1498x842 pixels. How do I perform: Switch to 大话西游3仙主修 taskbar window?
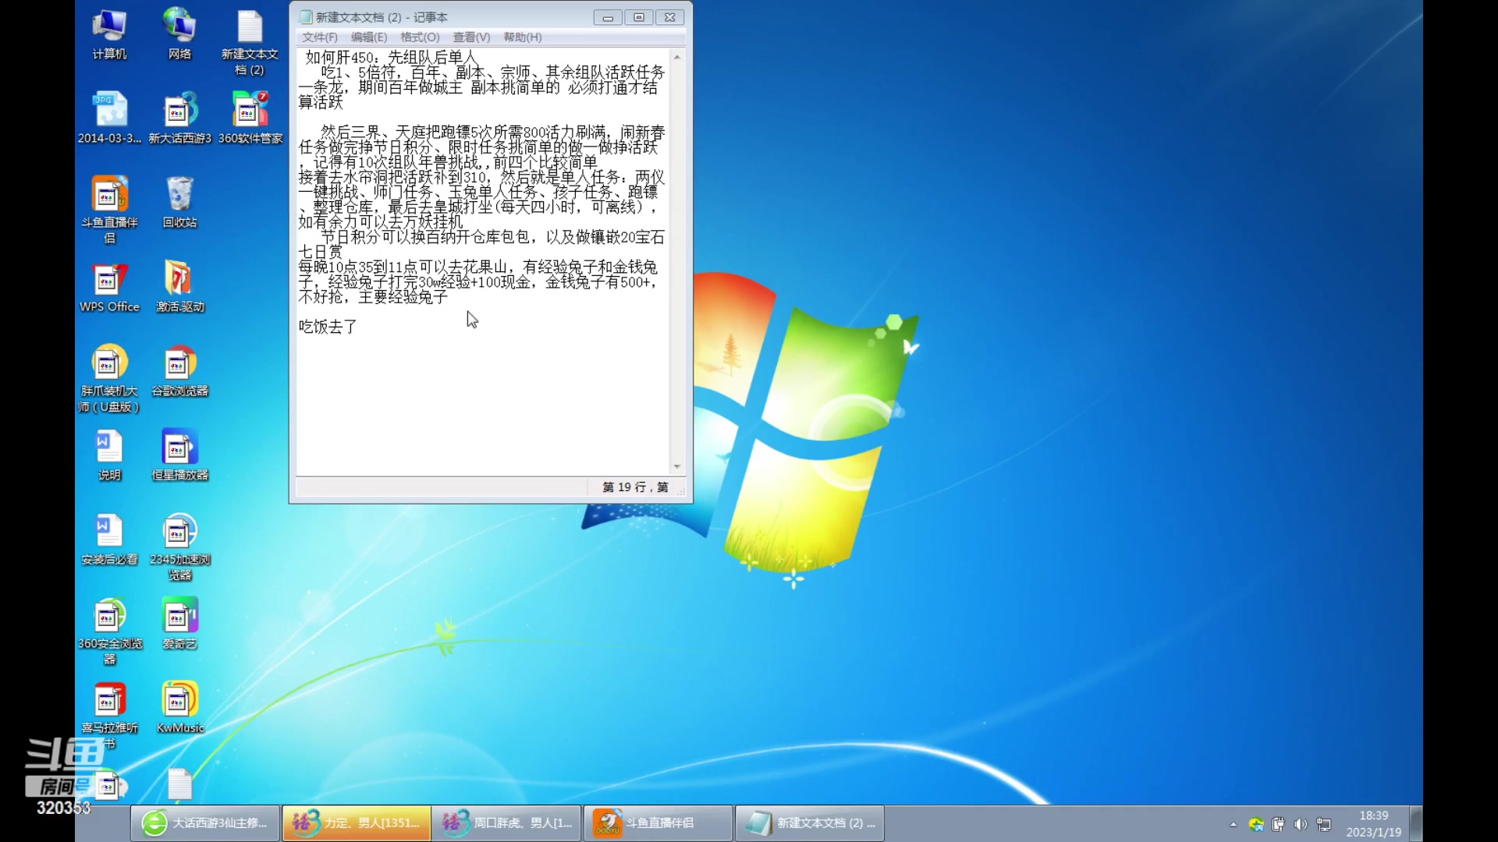pos(205,823)
